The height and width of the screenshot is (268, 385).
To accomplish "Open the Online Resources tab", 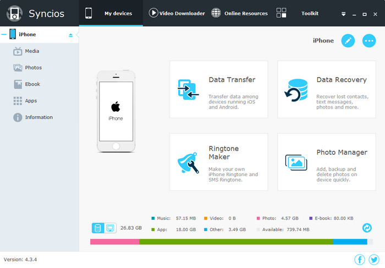I will pos(239,13).
